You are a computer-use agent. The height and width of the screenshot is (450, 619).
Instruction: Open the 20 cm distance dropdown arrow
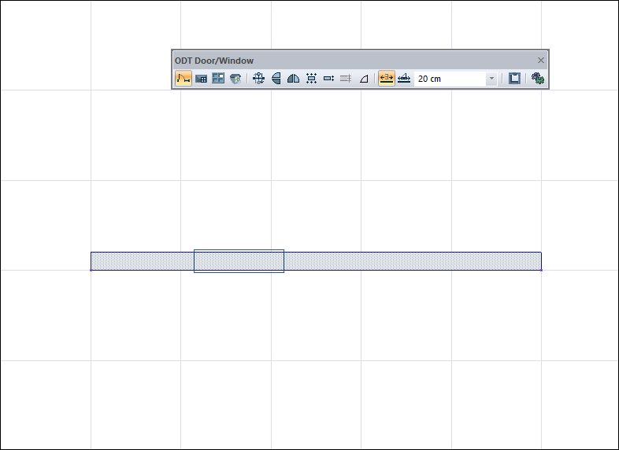[x=491, y=79]
